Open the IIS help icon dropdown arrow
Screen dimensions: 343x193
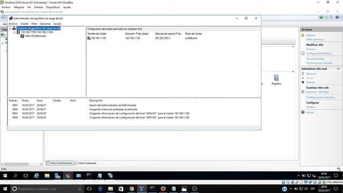click(341, 17)
